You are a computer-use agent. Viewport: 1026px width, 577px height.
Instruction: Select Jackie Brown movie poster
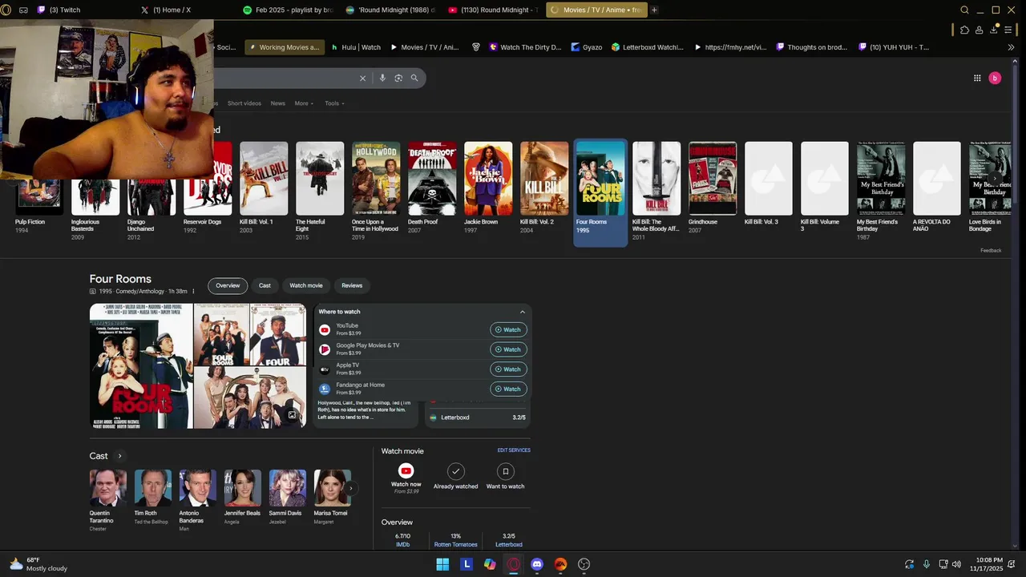(x=488, y=179)
